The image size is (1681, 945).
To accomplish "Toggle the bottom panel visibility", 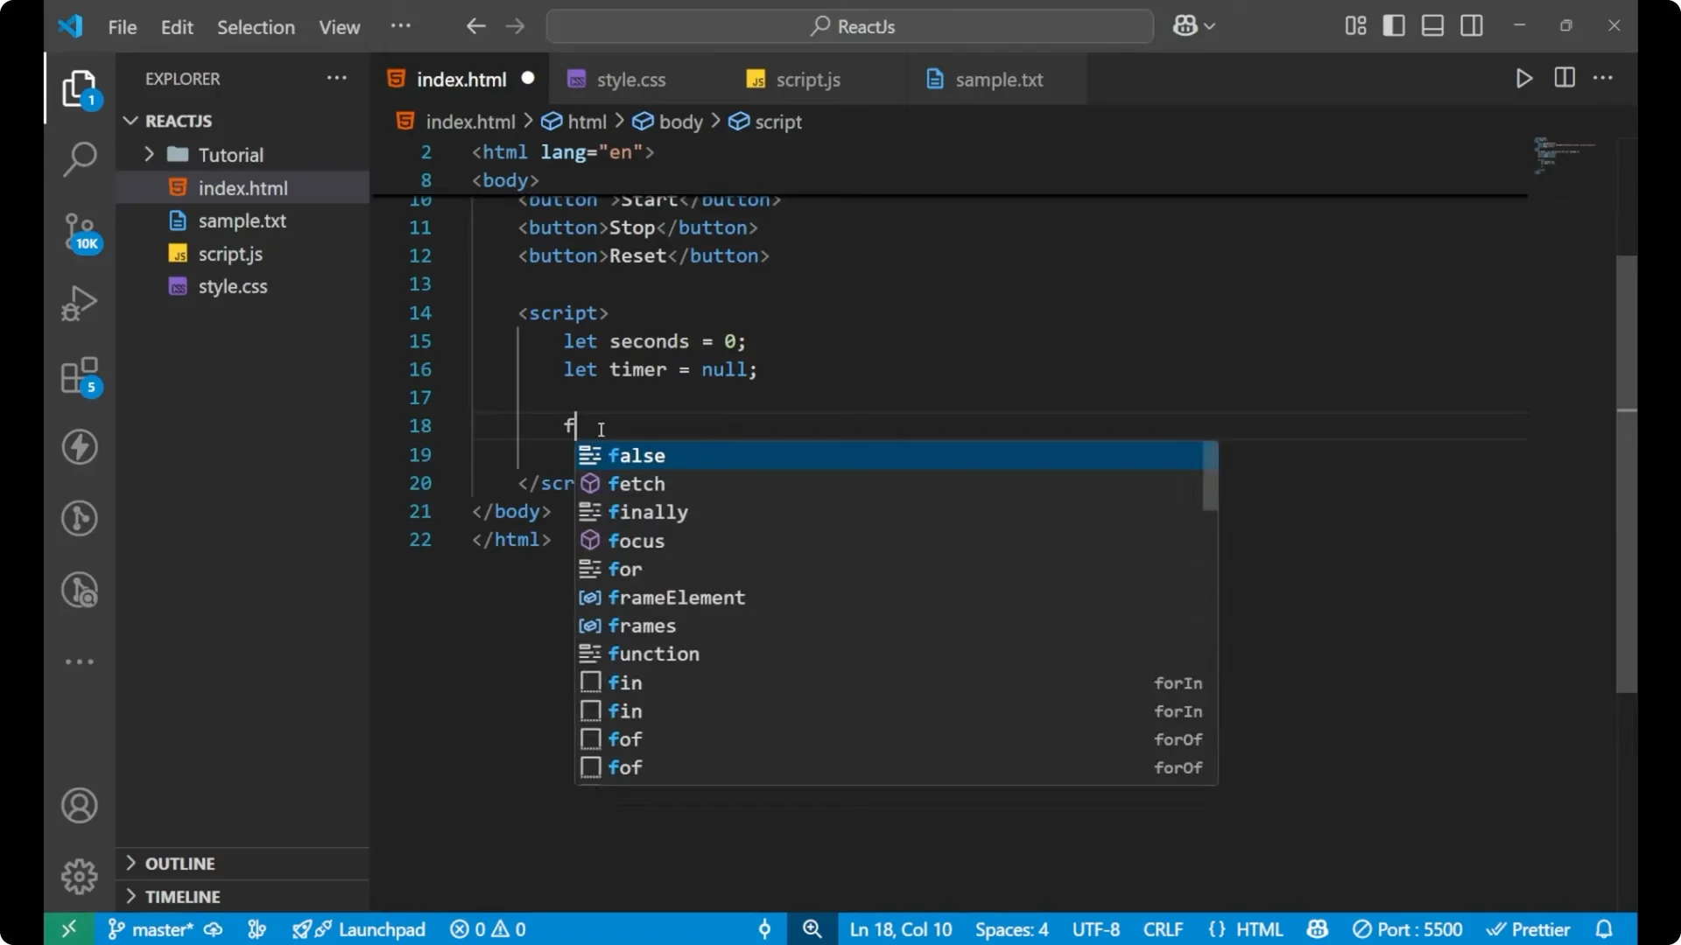I will click(x=1432, y=25).
